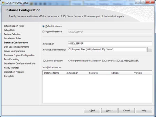Select the Error Reporting step
156x117 pixels.
pyautogui.click(x=12, y=59)
